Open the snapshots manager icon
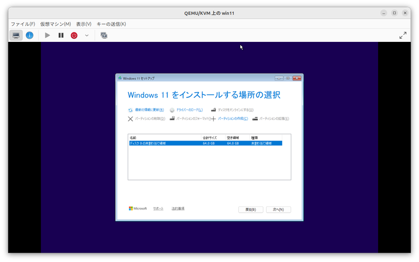Screen dimensions: 419x262 (104, 35)
